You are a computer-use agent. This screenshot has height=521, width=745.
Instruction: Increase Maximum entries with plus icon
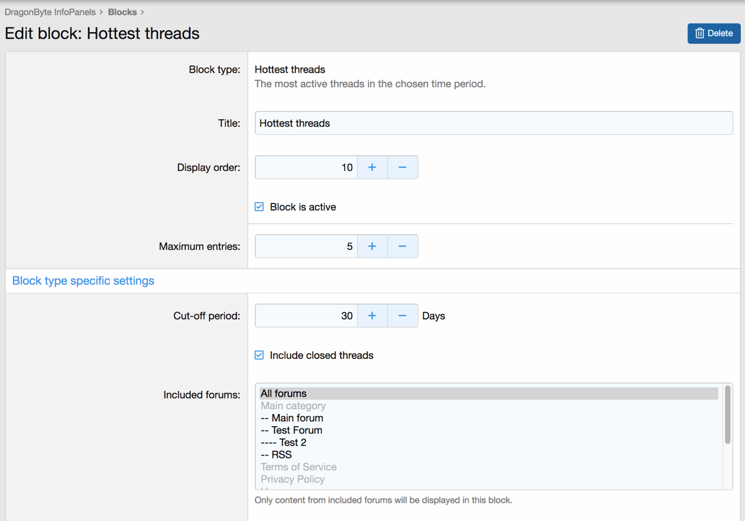372,247
